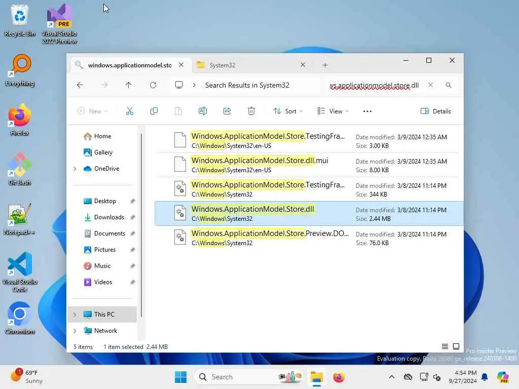
Task: Click the taskbar Search box
Action: pyautogui.click(x=249, y=377)
